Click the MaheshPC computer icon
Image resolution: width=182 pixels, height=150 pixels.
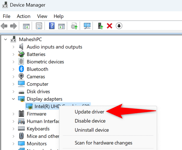click(x=13, y=39)
